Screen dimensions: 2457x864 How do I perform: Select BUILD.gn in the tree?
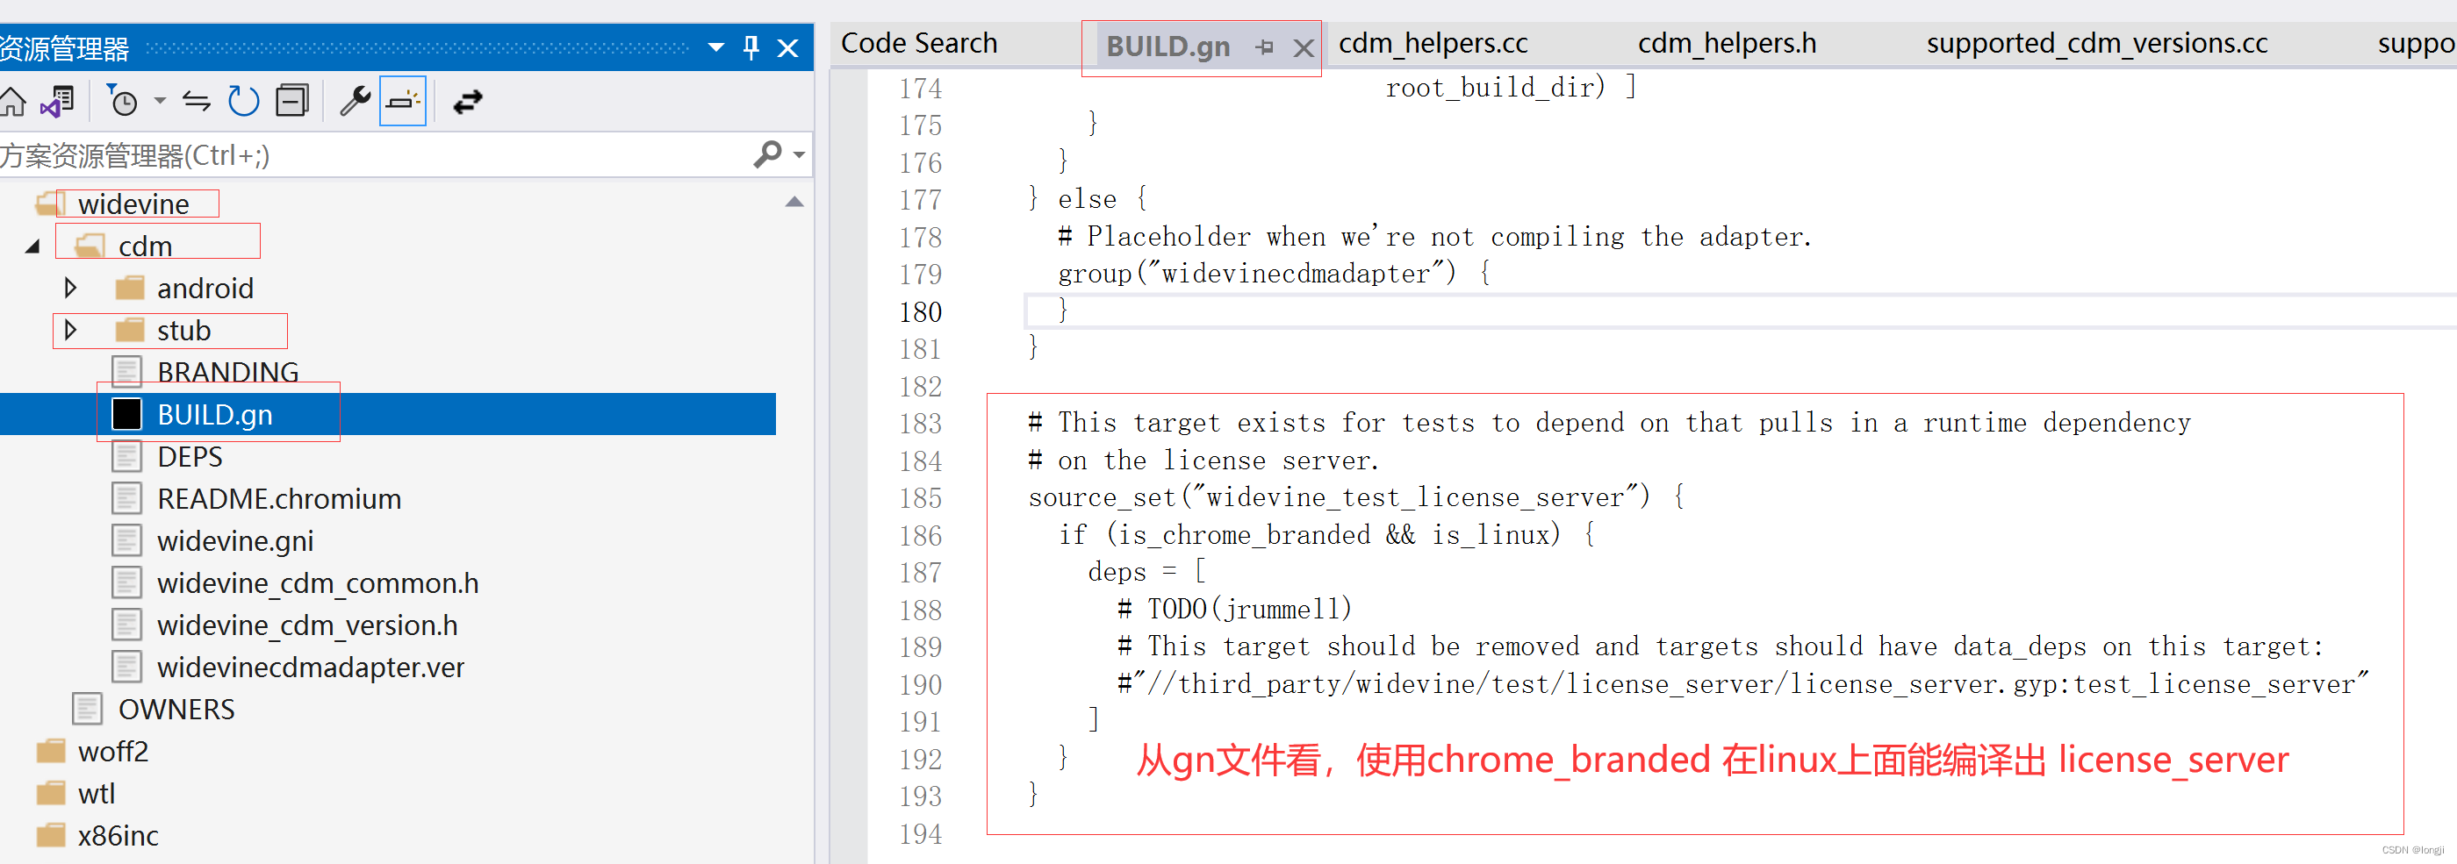tap(214, 414)
